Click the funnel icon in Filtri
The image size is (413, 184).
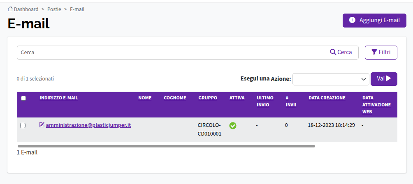[x=374, y=52]
